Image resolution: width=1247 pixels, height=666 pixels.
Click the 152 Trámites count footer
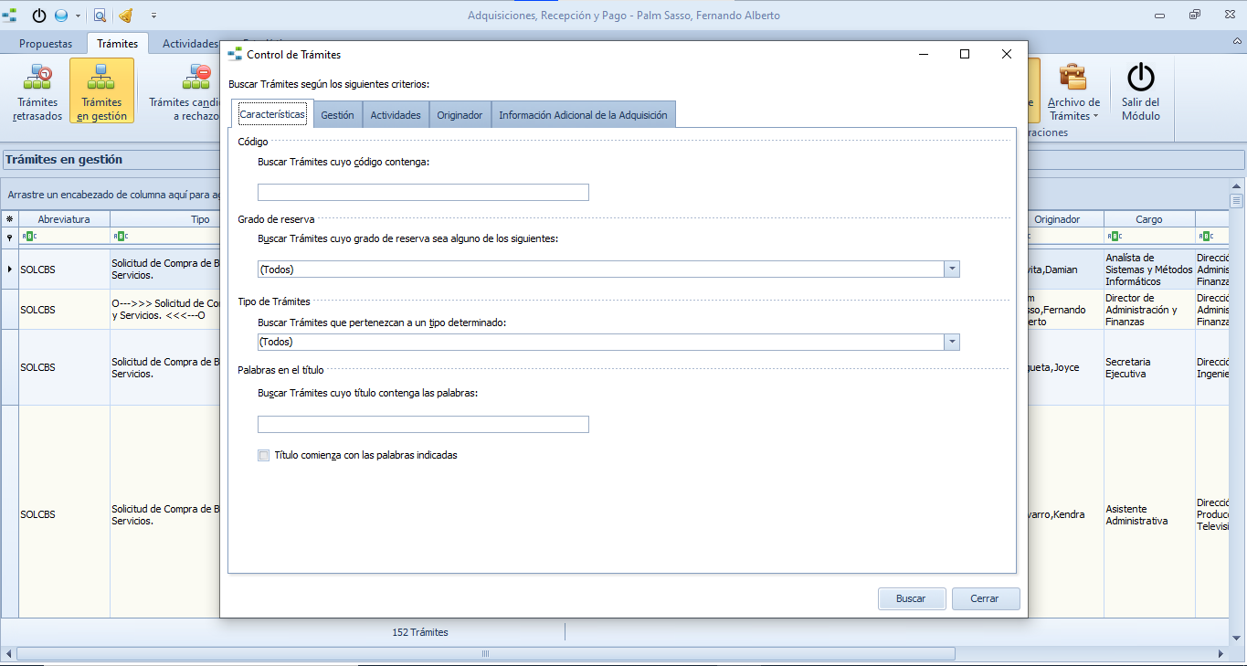(420, 632)
